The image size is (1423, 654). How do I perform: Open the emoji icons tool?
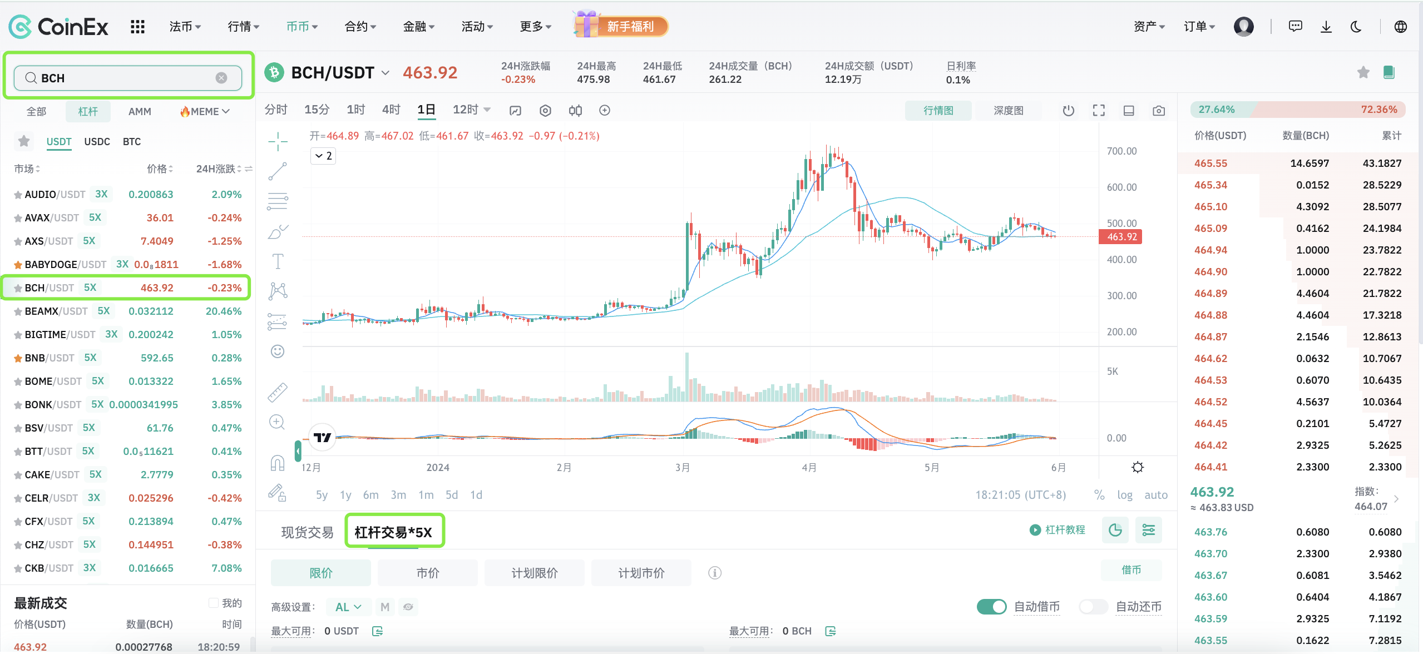278,351
